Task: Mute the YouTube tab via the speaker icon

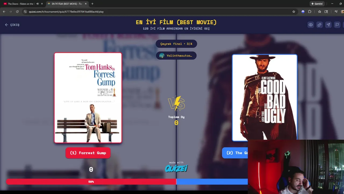Action: click(x=37, y=4)
